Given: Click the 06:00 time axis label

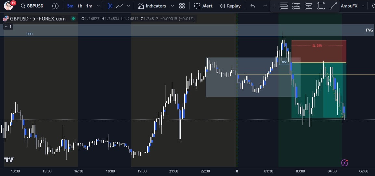Looking at the screenshot, I should click(364, 171).
